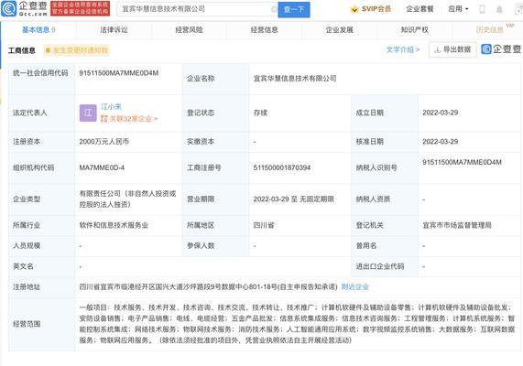The image size is (523, 366).
Task: Click the 江 avatar of legal representative
Action: [88, 113]
